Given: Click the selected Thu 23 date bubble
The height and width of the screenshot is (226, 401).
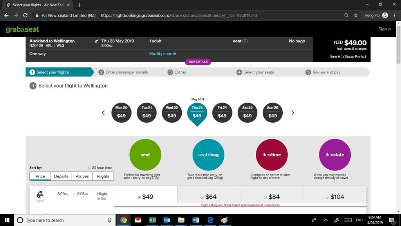Looking at the screenshot, I should coord(197,113).
